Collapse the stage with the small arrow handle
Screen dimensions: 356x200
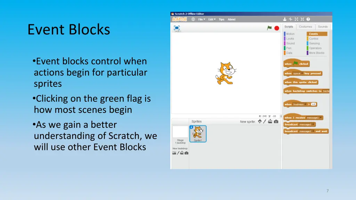pos(281,116)
